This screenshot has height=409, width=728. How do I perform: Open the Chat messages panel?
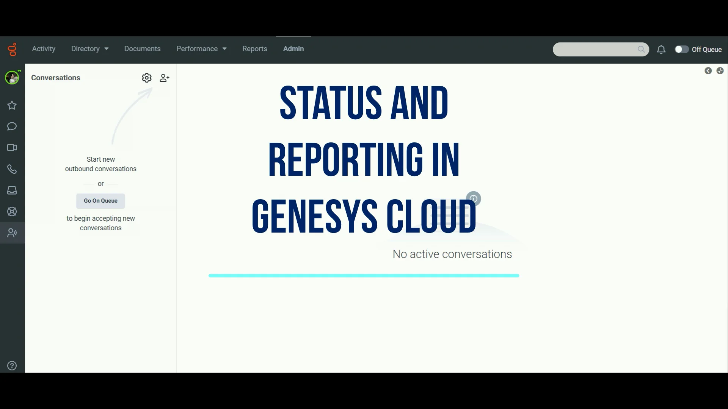point(12,126)
